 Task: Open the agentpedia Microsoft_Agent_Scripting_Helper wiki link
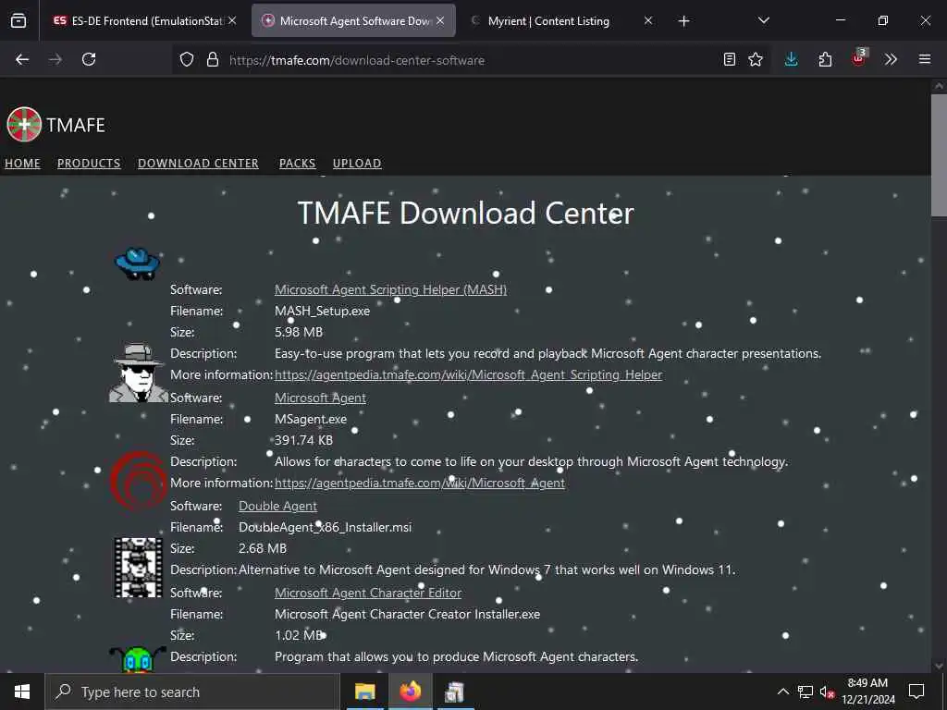468,374
